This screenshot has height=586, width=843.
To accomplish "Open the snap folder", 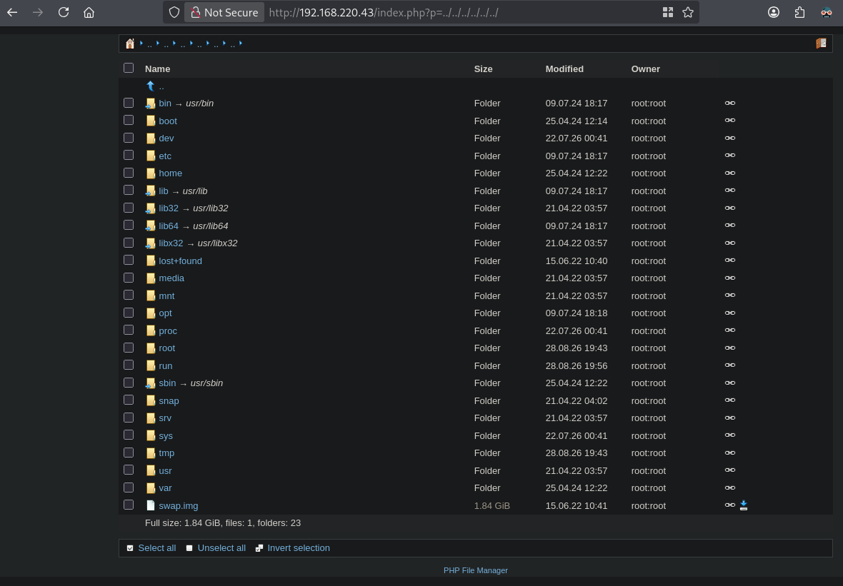I will click(169, 400).
